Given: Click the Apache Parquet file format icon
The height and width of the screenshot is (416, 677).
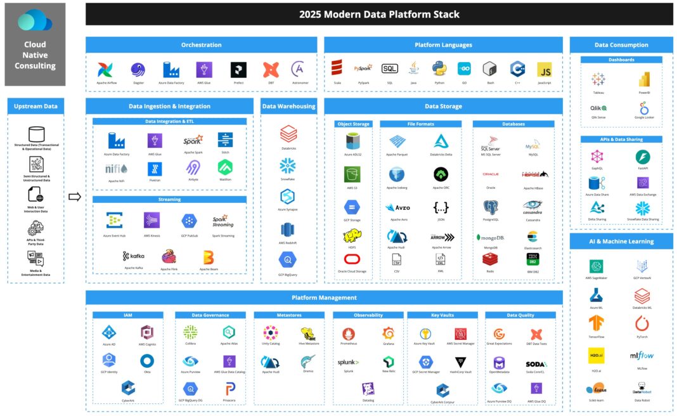Looking at the screenshot, I should 398,141.
